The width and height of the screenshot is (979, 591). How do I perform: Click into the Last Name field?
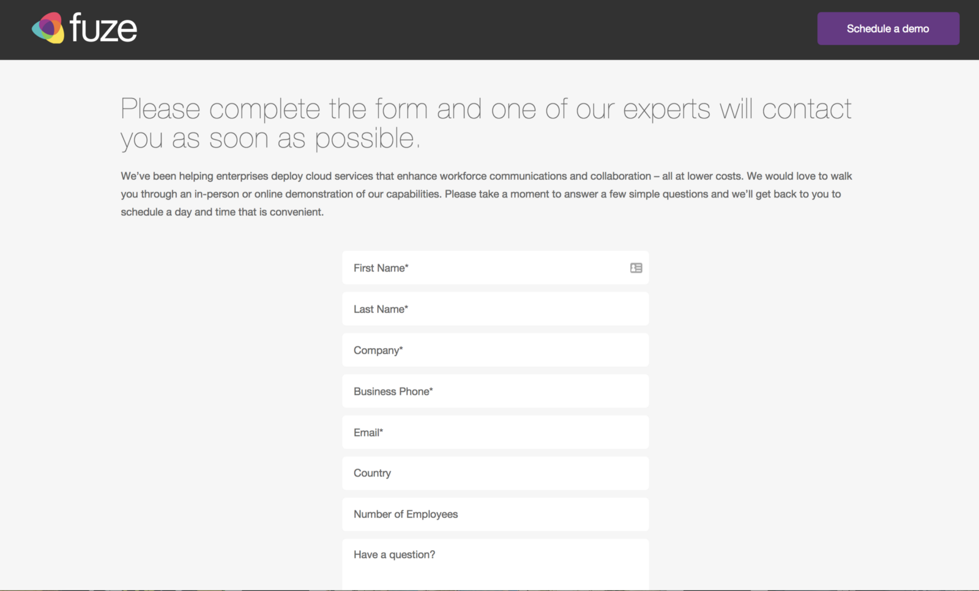495,309
